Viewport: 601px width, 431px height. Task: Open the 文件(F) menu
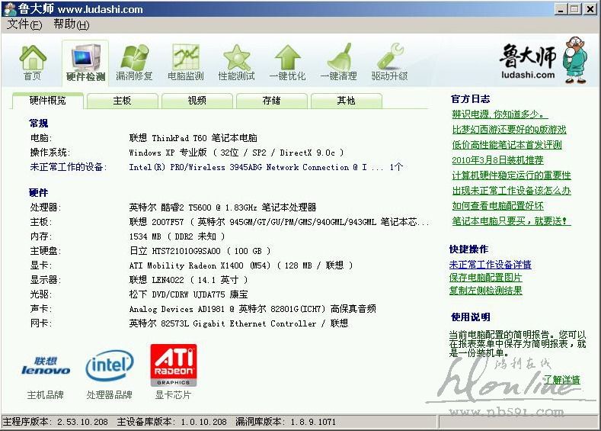point(24,24)
